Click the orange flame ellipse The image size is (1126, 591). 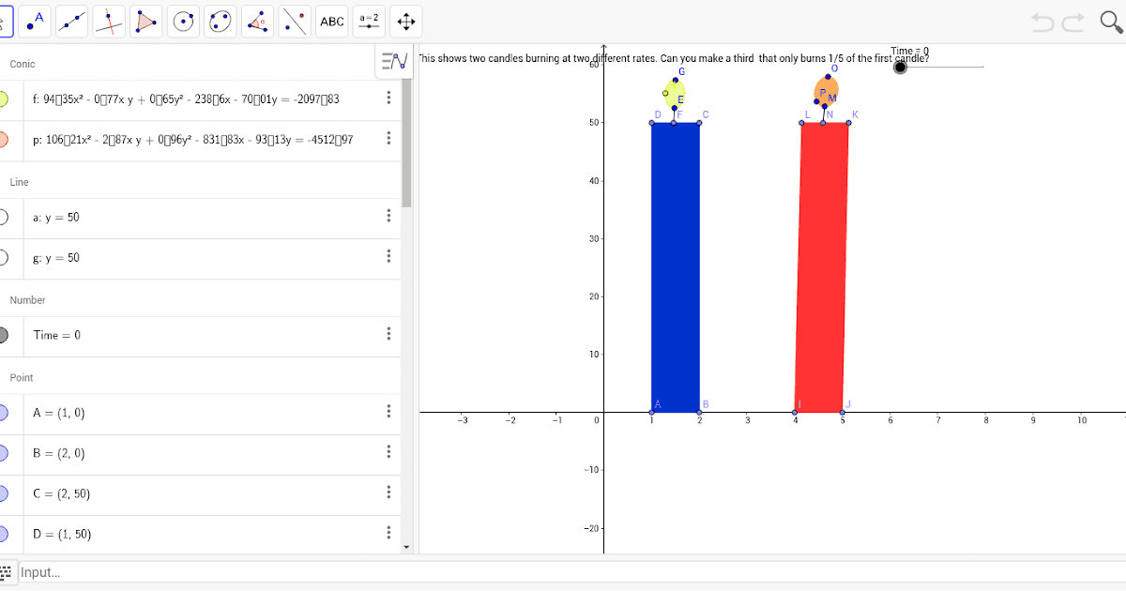(x=826, y=90)
